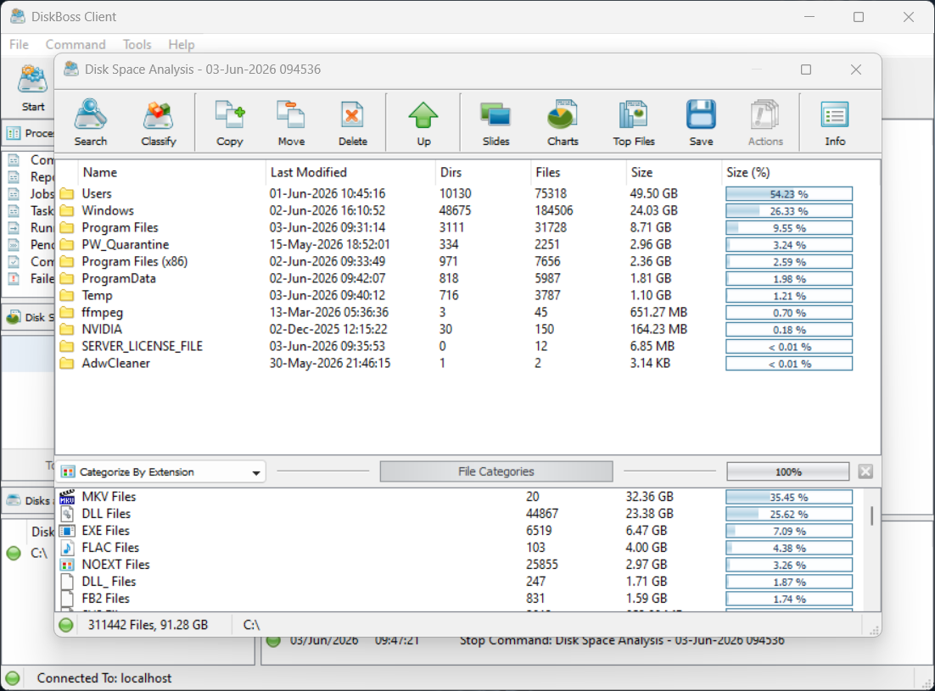The height and width of the screenshot is (691, 935).
Task: Click Start icon in DiskBoss Client window
Action: [33, 88]
